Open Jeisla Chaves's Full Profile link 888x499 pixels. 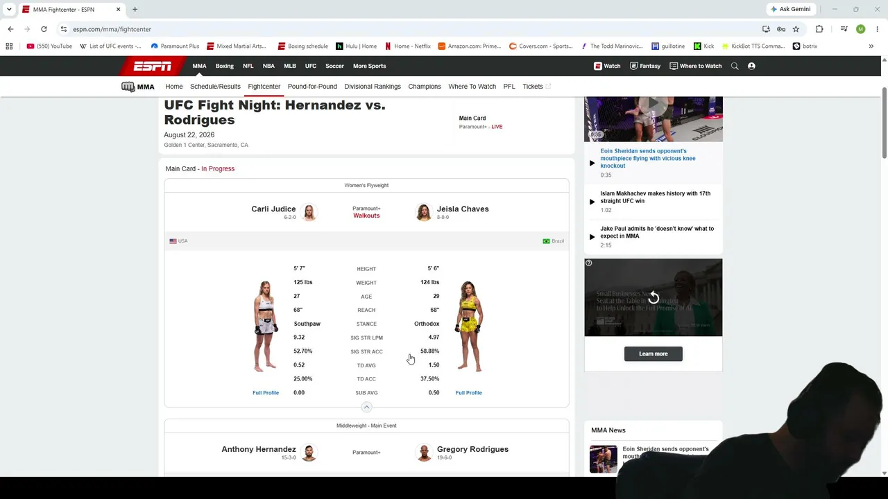pyautogui.click(x=468, y=393)
